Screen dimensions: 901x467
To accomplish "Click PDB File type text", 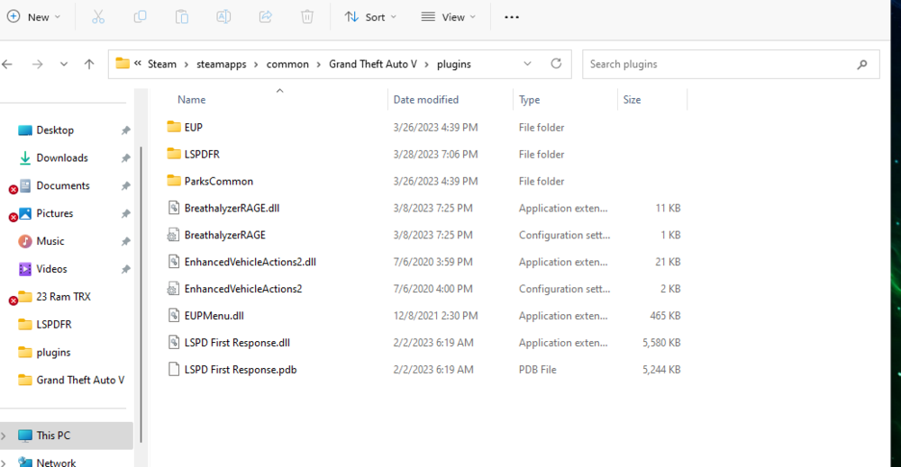I will 537,370.
